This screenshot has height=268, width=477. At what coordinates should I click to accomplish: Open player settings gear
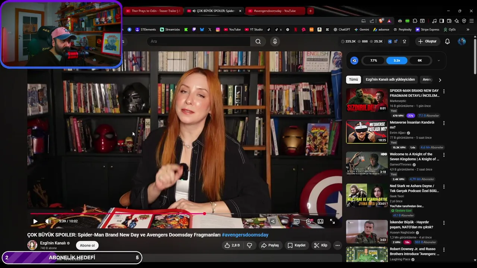coord(309,221)
